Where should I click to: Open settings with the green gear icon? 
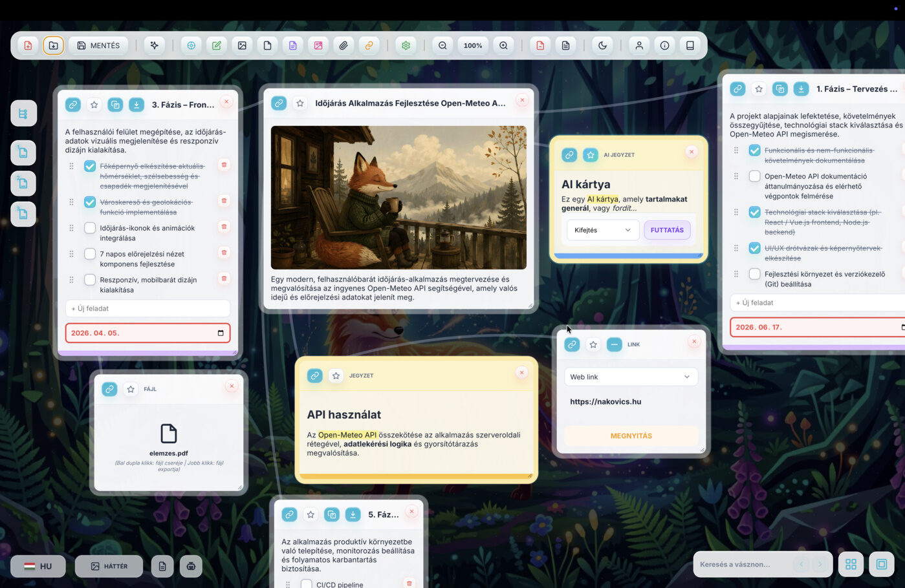[406, 45]
